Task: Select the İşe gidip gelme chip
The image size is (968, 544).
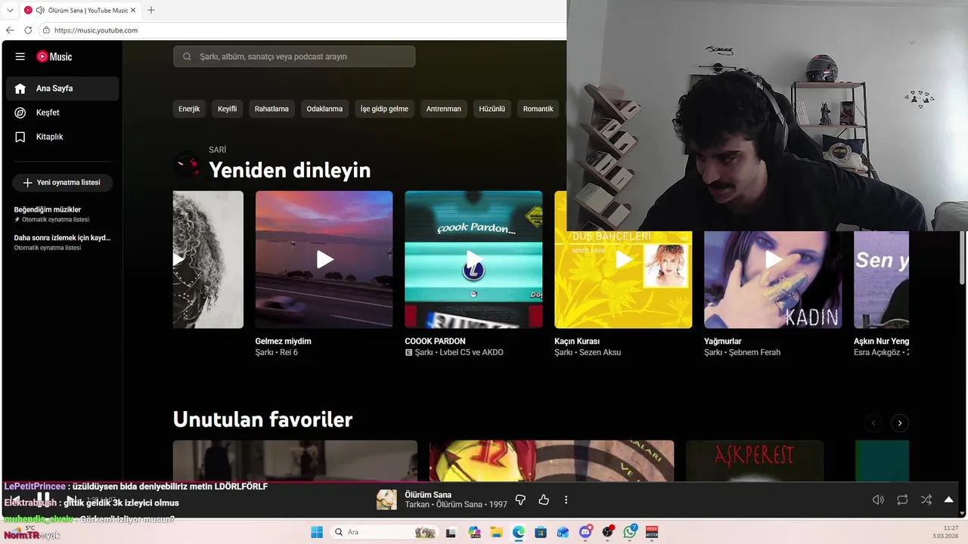Action: pos(384,109)
